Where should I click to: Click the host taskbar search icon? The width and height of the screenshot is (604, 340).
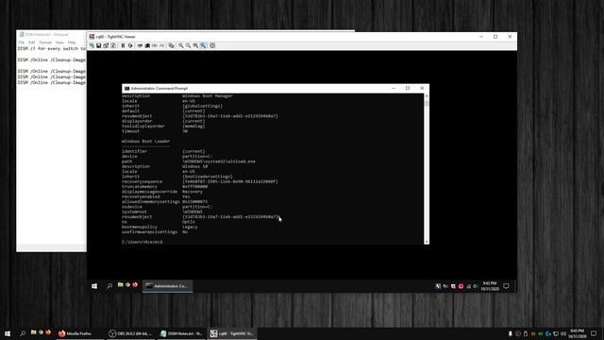point(23,333)
